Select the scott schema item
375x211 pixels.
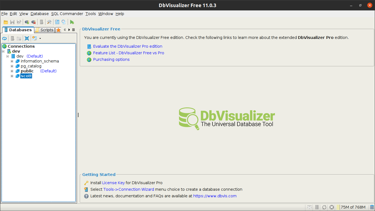[26, 76]
